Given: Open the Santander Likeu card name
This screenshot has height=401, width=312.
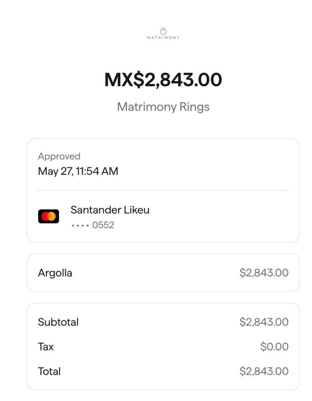Looking at the screenshot, I should [110, 210].
